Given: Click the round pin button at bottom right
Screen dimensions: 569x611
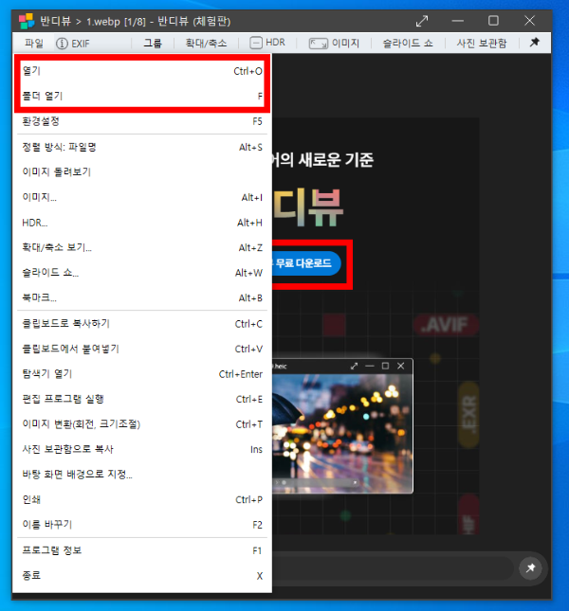Looking at the screenshot, I should [x=530, y=568].
